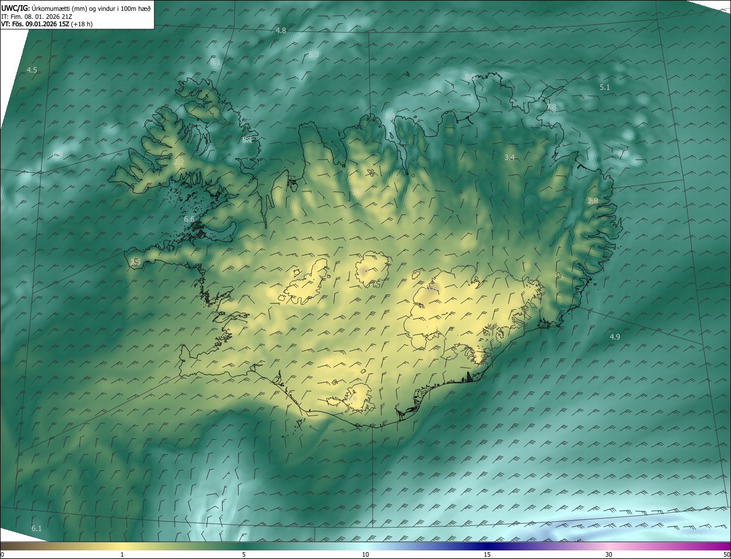Click the 2.5 value label on Snæfellsnes tip
This screenshot has height=559, width=731.
(136, 262)
